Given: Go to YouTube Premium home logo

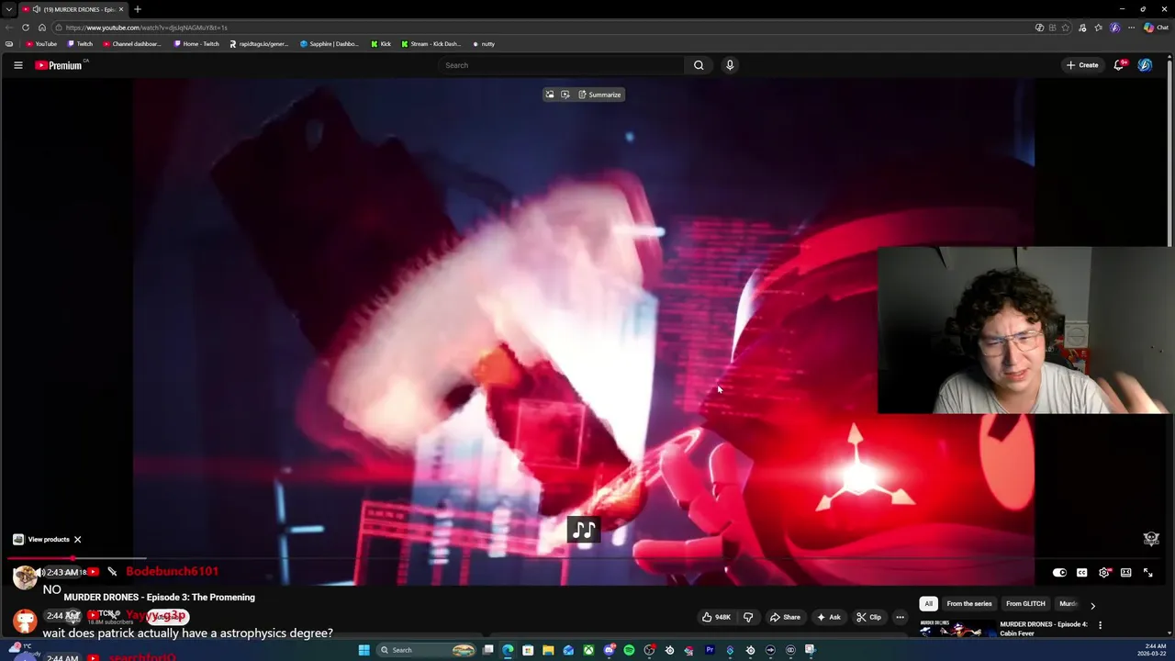Looking at the screenshot, I should pyautogui.click(x=61, y=65).
